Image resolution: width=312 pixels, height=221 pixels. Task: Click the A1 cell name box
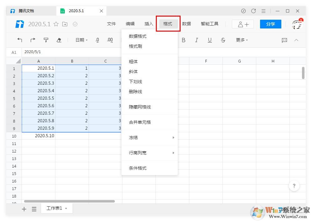click(x=13, y=52)
